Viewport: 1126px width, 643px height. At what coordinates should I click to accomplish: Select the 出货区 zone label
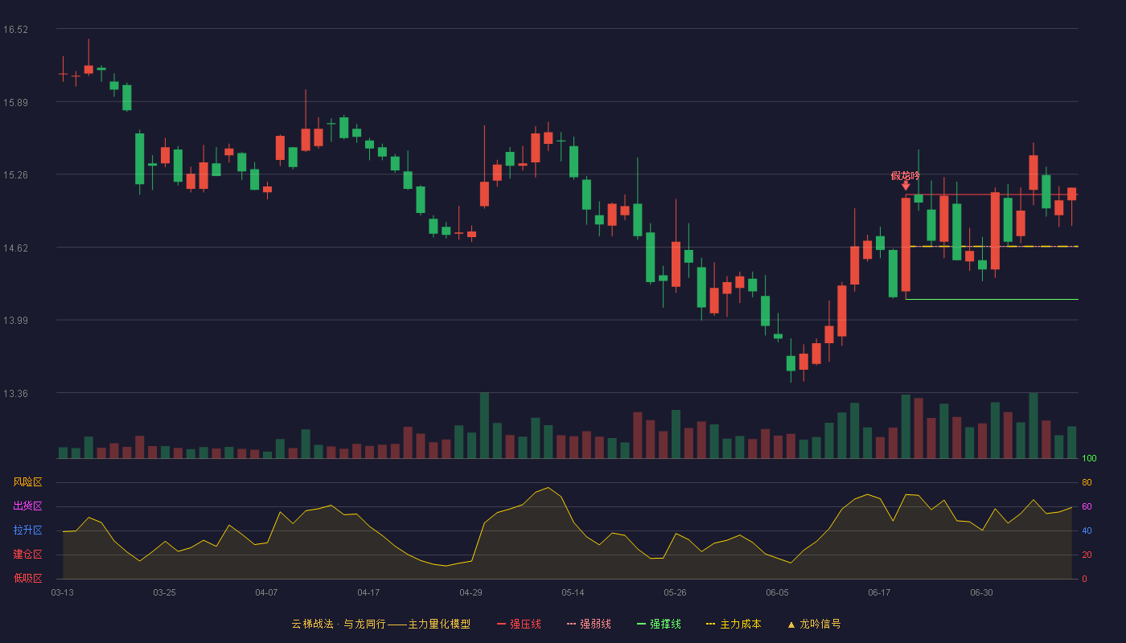(x=27, y=506)
